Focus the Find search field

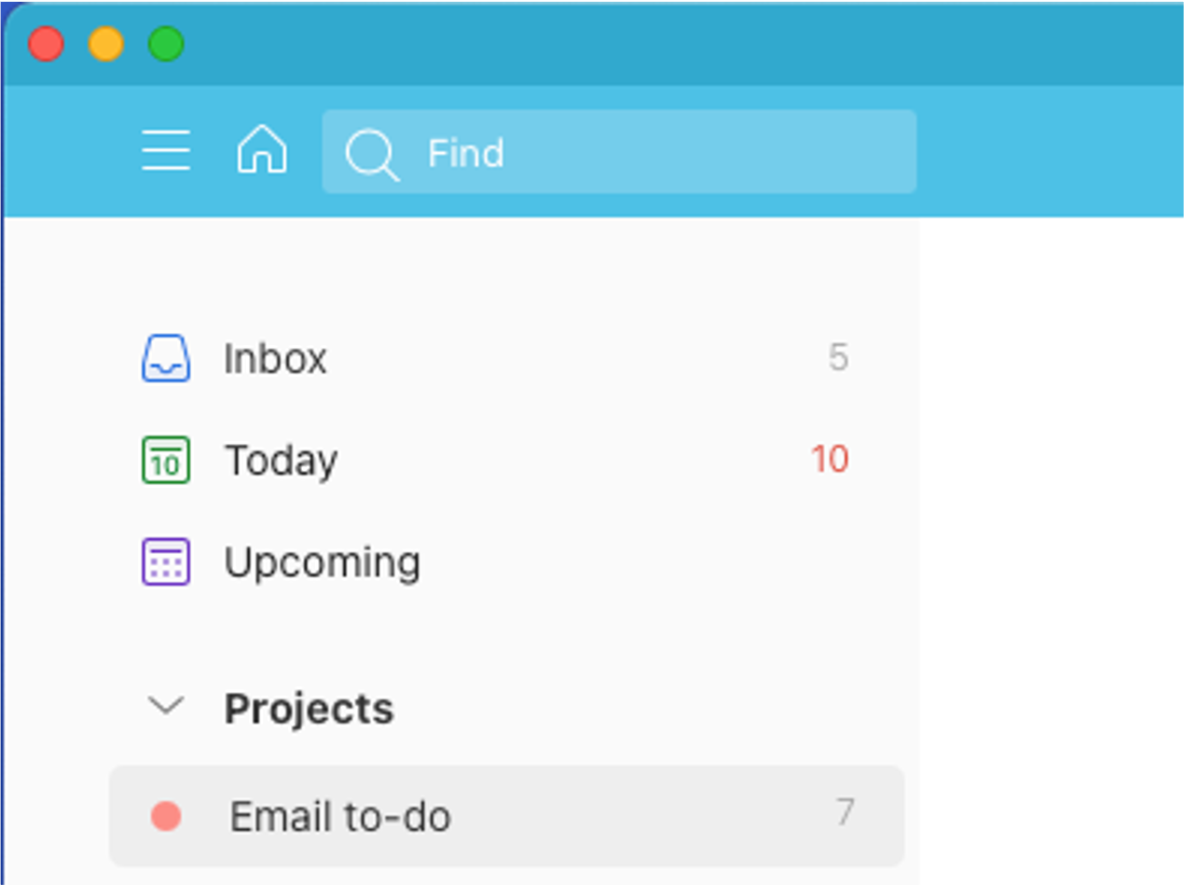(653, 152)
